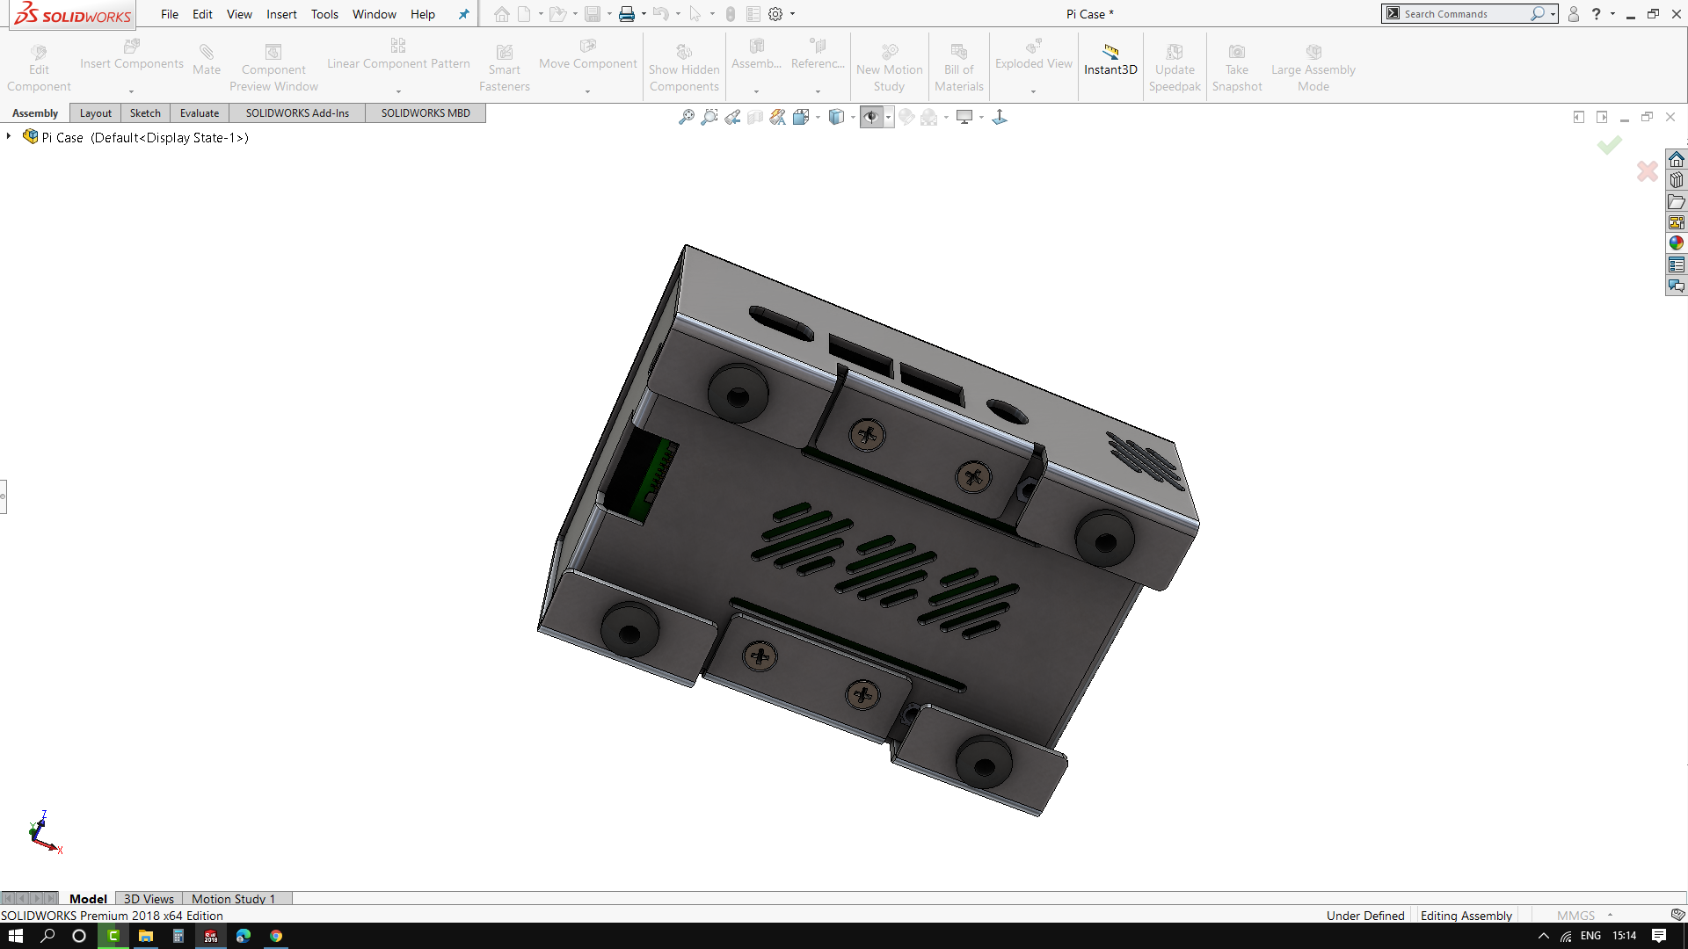Open Custom Properties in task pane

(1677, 264)
